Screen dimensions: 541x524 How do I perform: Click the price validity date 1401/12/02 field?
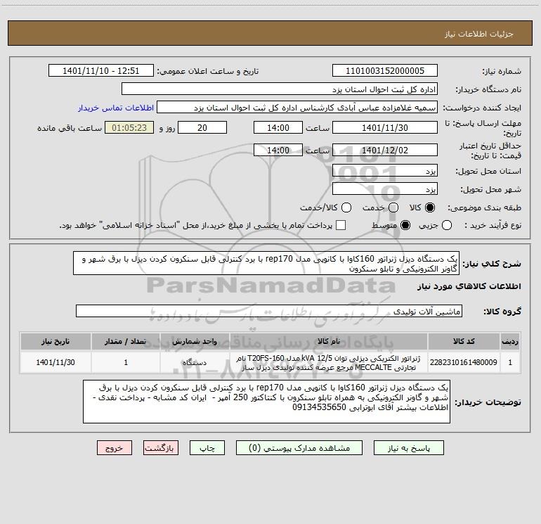click(x=385, y=150)
